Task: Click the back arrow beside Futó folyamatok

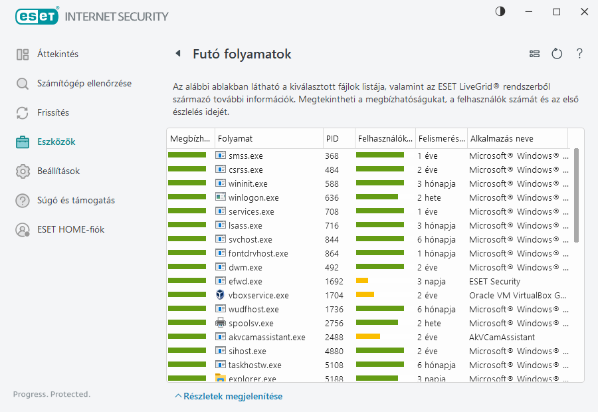Action: (x=178, y=54)
